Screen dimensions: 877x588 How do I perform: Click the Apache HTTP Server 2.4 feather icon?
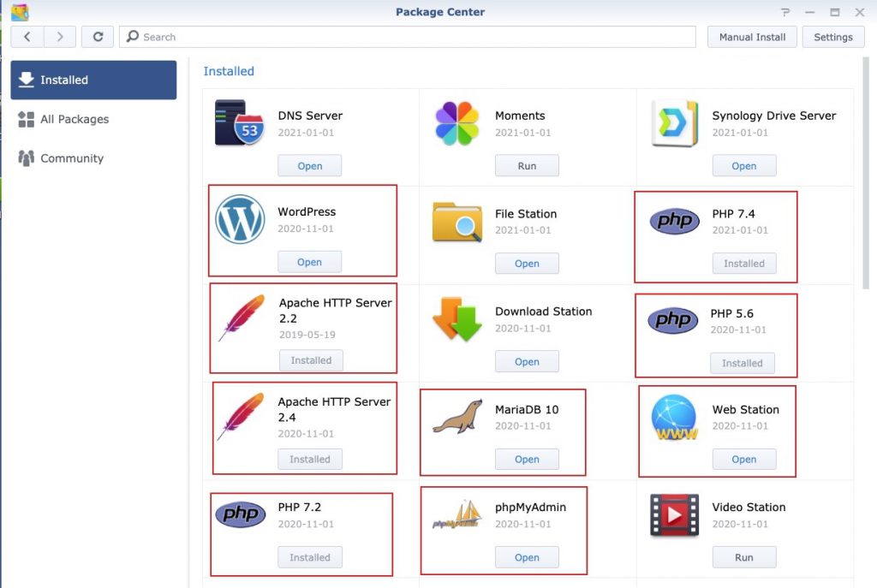(x=241, y=417)
